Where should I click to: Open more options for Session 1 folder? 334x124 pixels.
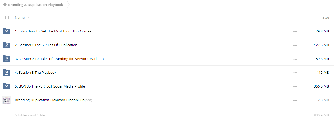pyautogui.click(x=295, y=45)
